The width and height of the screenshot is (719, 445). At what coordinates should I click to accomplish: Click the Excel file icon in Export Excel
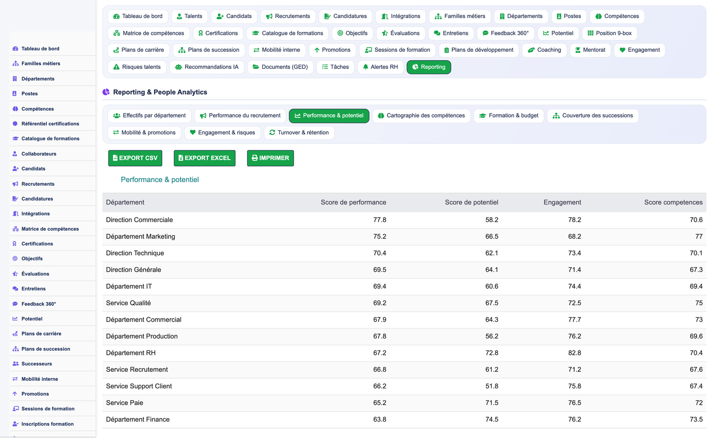pyautogui.click(x=181, y=158)
